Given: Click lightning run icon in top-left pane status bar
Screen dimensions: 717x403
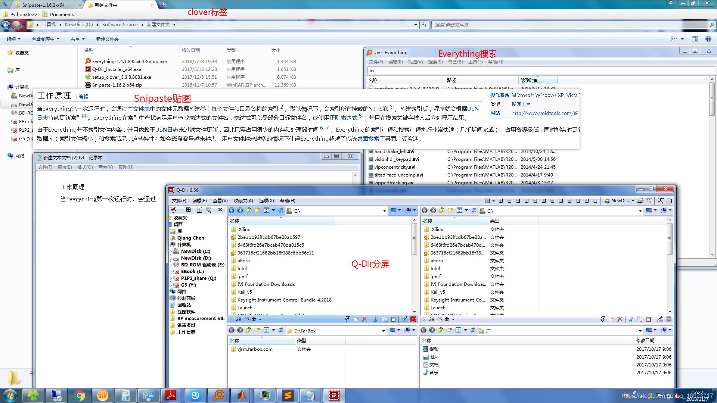Looking at the screenshot, I should click(347, 319).
